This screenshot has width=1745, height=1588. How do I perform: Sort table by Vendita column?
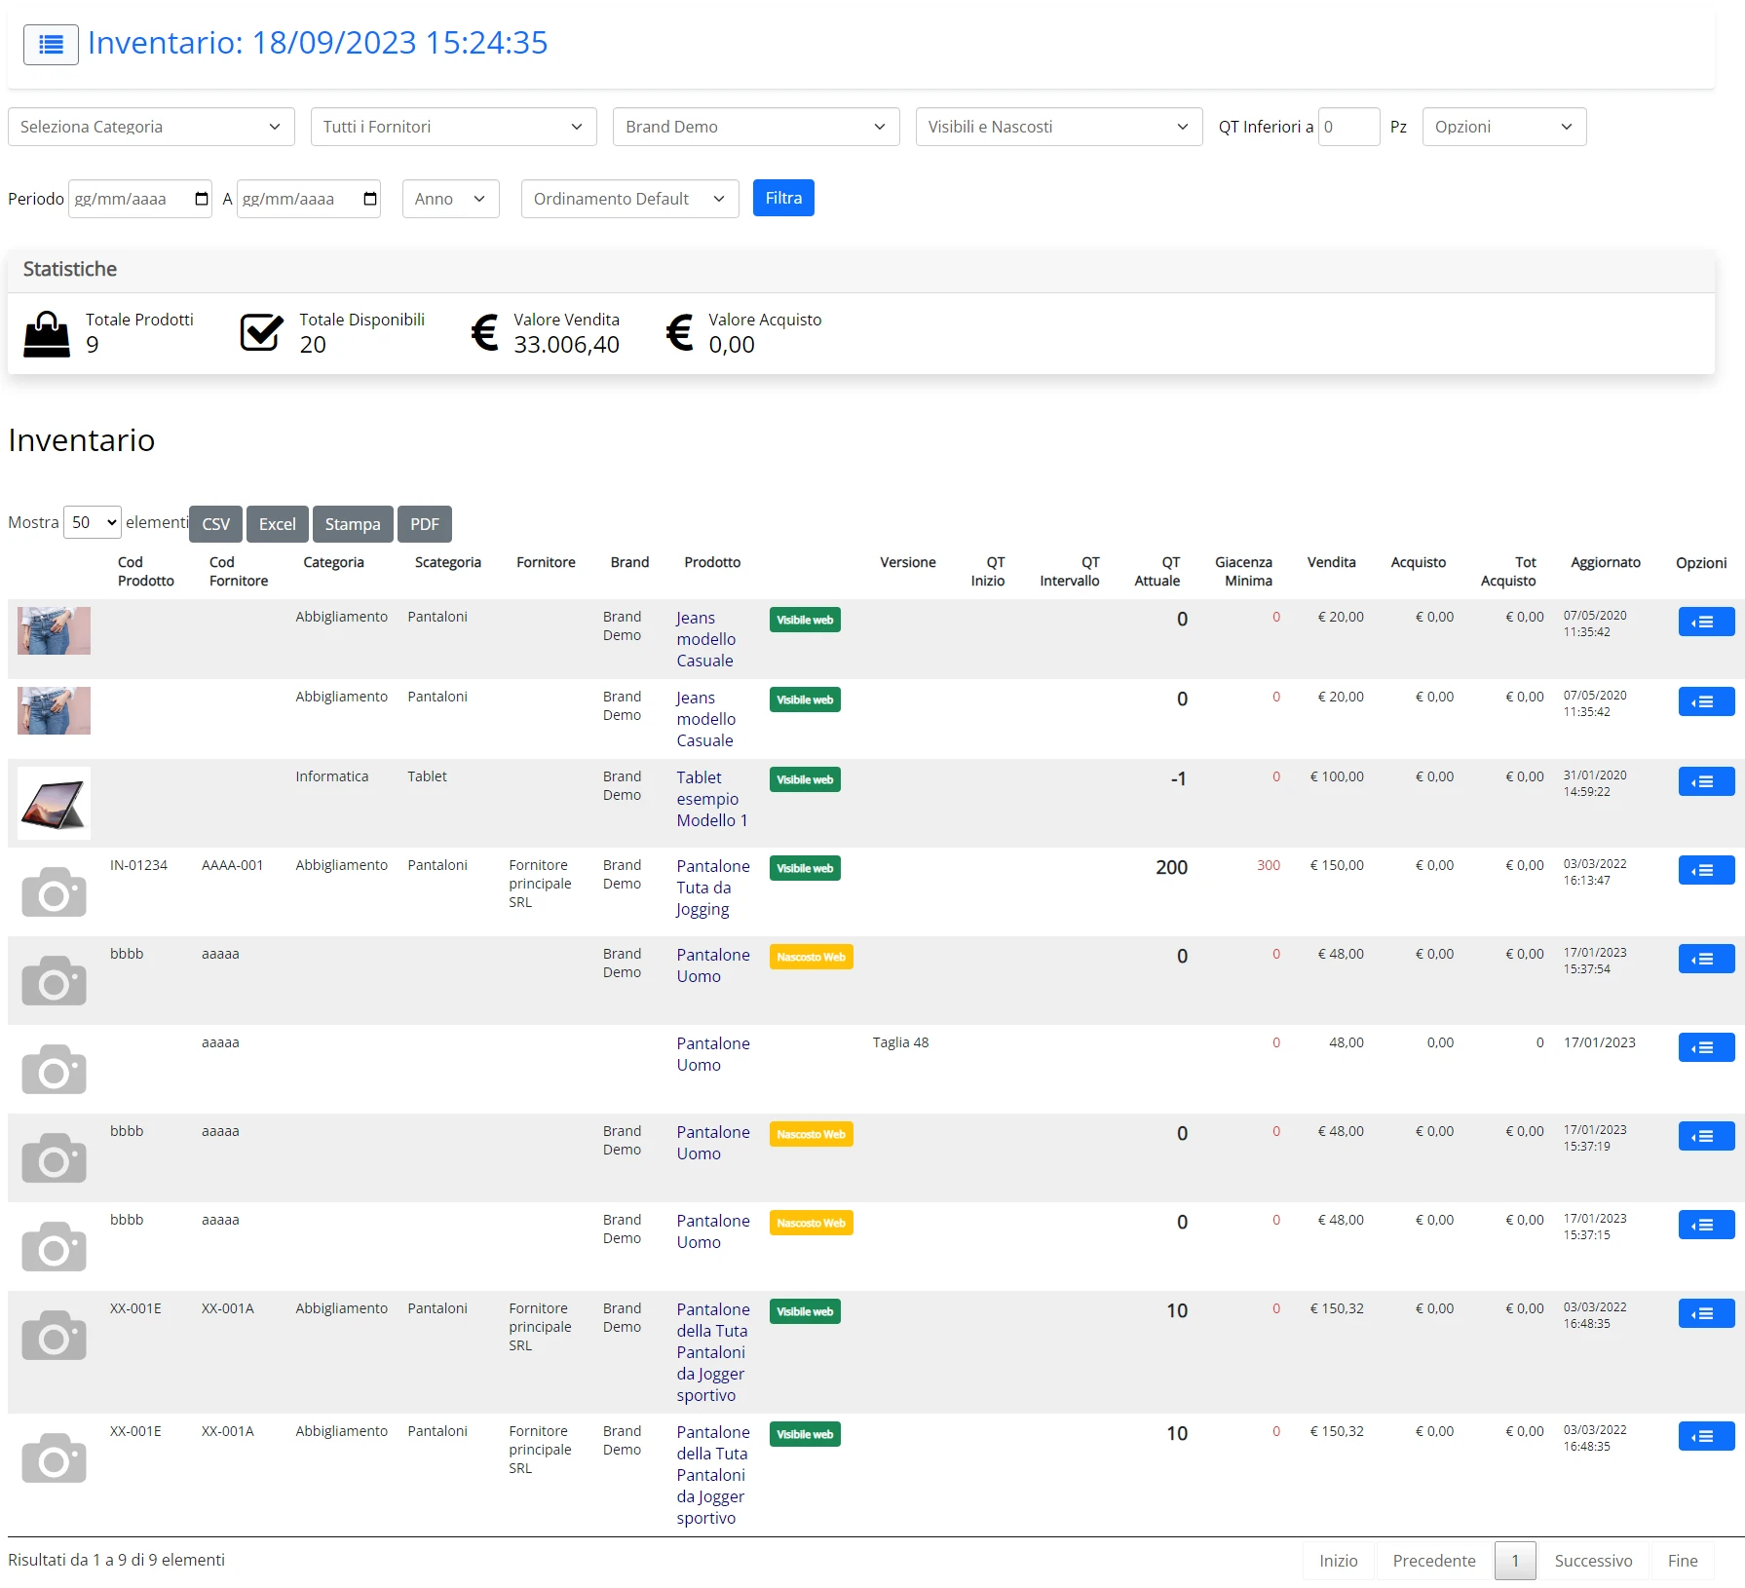[1331, 562]
